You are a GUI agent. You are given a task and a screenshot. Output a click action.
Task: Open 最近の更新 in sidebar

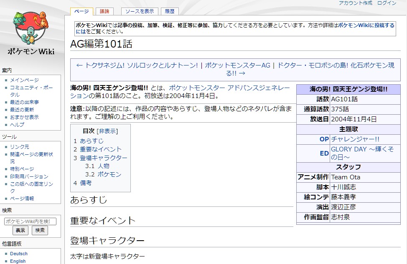(22, 110)
